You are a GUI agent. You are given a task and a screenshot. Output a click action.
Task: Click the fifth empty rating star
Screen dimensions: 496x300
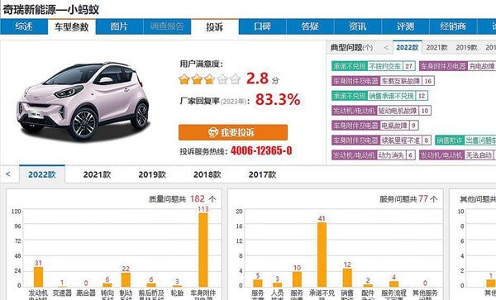(x=235, y=79)
